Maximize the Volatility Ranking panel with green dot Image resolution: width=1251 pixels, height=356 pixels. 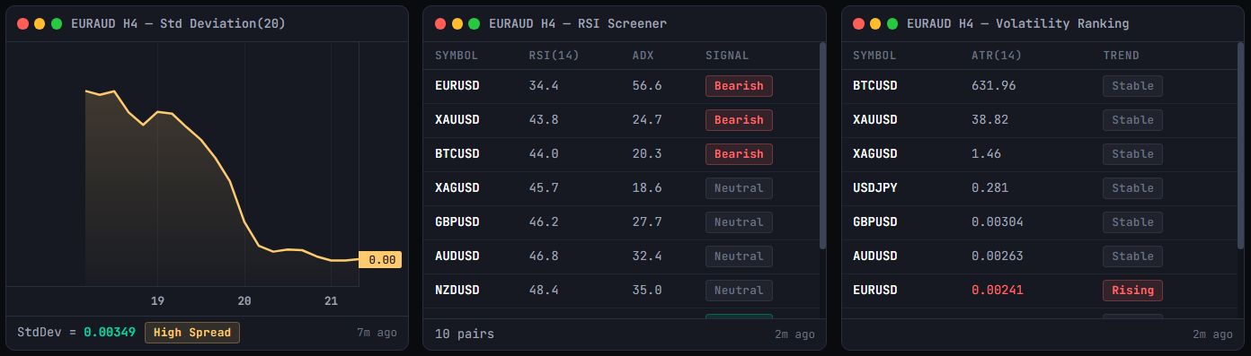click(892, 23)
